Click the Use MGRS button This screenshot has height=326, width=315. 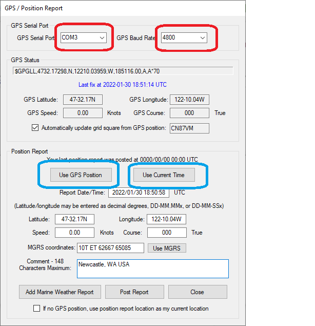[x=167, y=248]
